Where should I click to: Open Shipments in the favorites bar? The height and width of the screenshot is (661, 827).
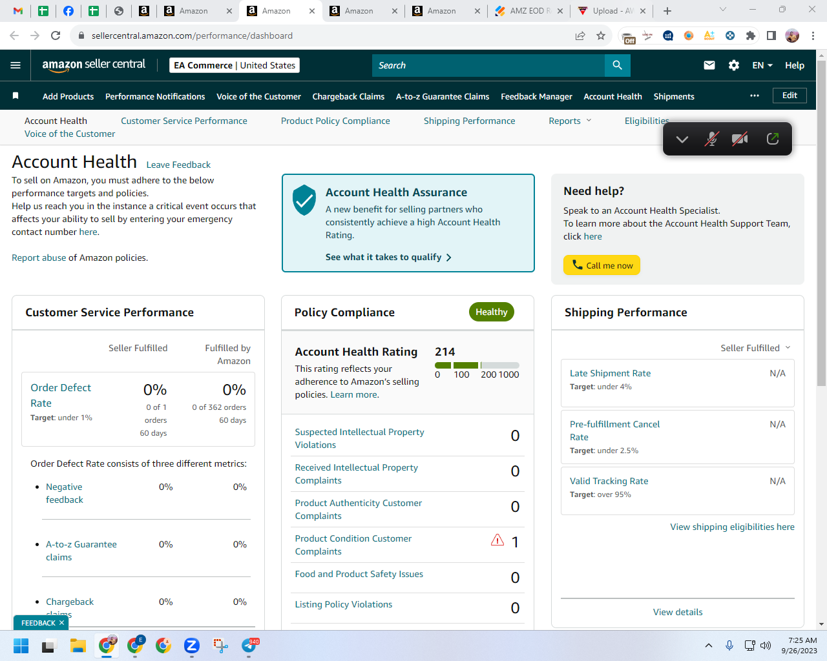(x=674, y=96)
